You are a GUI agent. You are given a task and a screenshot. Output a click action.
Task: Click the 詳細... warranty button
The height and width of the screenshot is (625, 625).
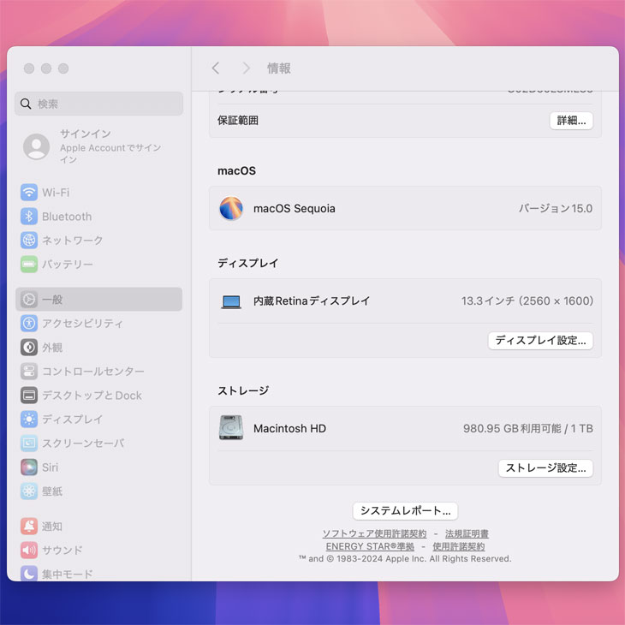[x=571, y=121]
